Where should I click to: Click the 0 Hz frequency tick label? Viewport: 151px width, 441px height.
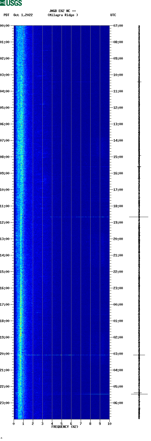click(14, 424)
